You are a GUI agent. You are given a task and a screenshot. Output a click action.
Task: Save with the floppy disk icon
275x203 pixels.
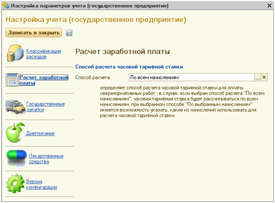[69, 33]
